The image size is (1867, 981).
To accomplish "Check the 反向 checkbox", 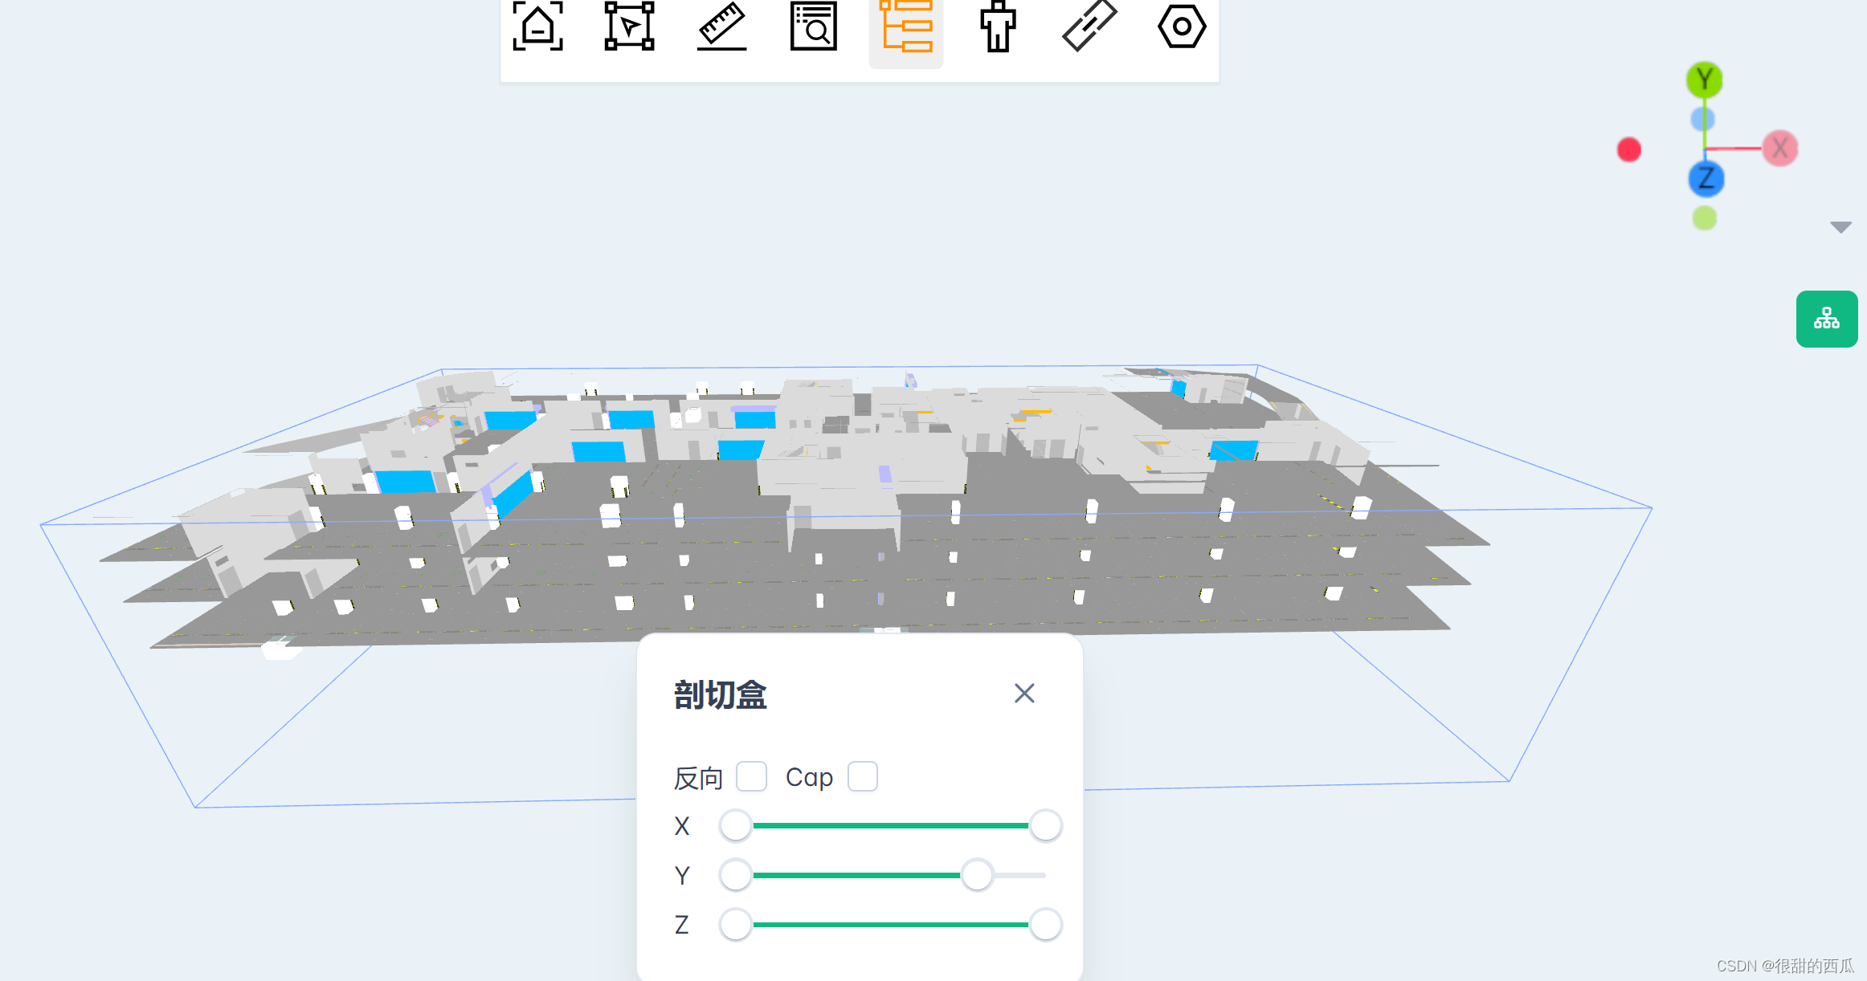I will click(x=751, y=776).
